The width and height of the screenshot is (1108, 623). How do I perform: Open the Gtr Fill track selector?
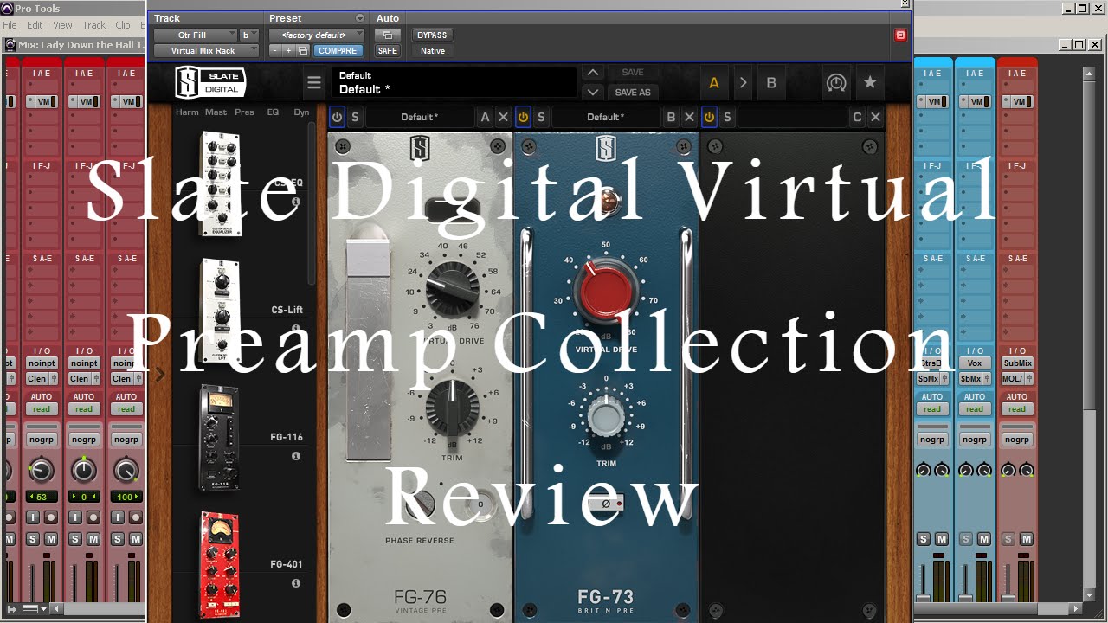196,35
